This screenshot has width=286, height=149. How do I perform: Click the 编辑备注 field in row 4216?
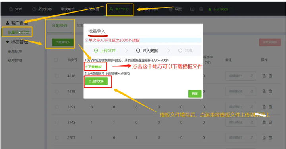[241, 76]
